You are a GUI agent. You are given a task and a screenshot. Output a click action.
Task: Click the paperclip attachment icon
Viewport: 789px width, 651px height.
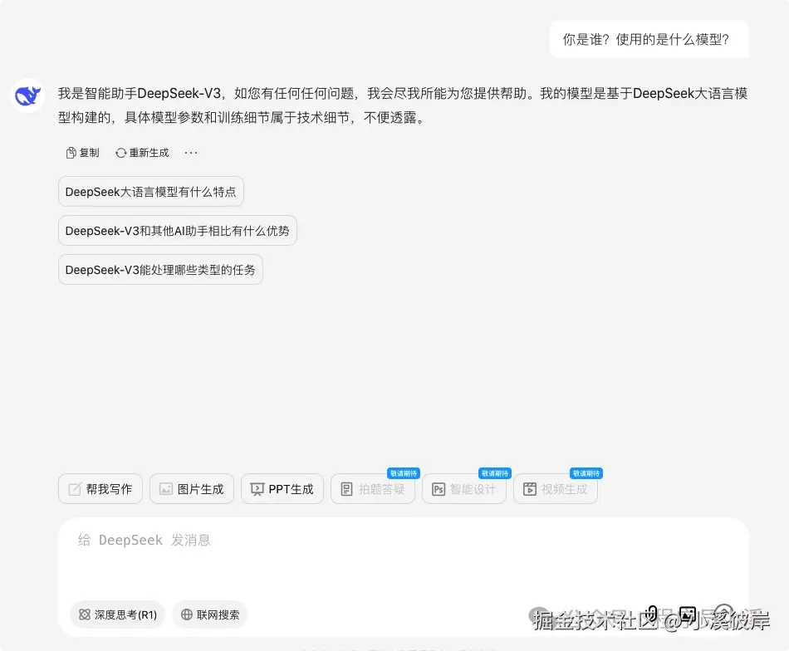coord(651,614)
